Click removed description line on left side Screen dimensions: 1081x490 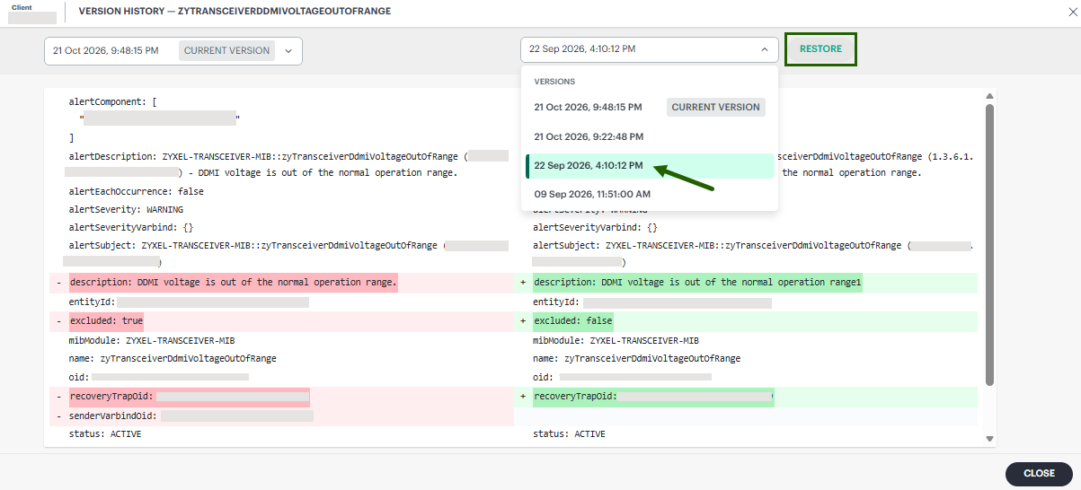[x=233, y=282]
